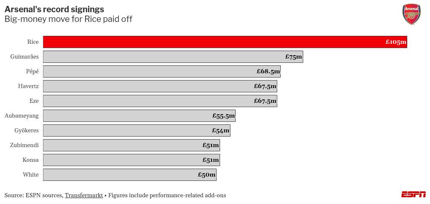Click the Aubameyang £55.5m bar
This screenshot has width=430, height=204.
tap(139, 116)
